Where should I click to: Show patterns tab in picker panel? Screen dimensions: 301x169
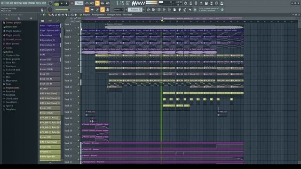coord(43,21)
